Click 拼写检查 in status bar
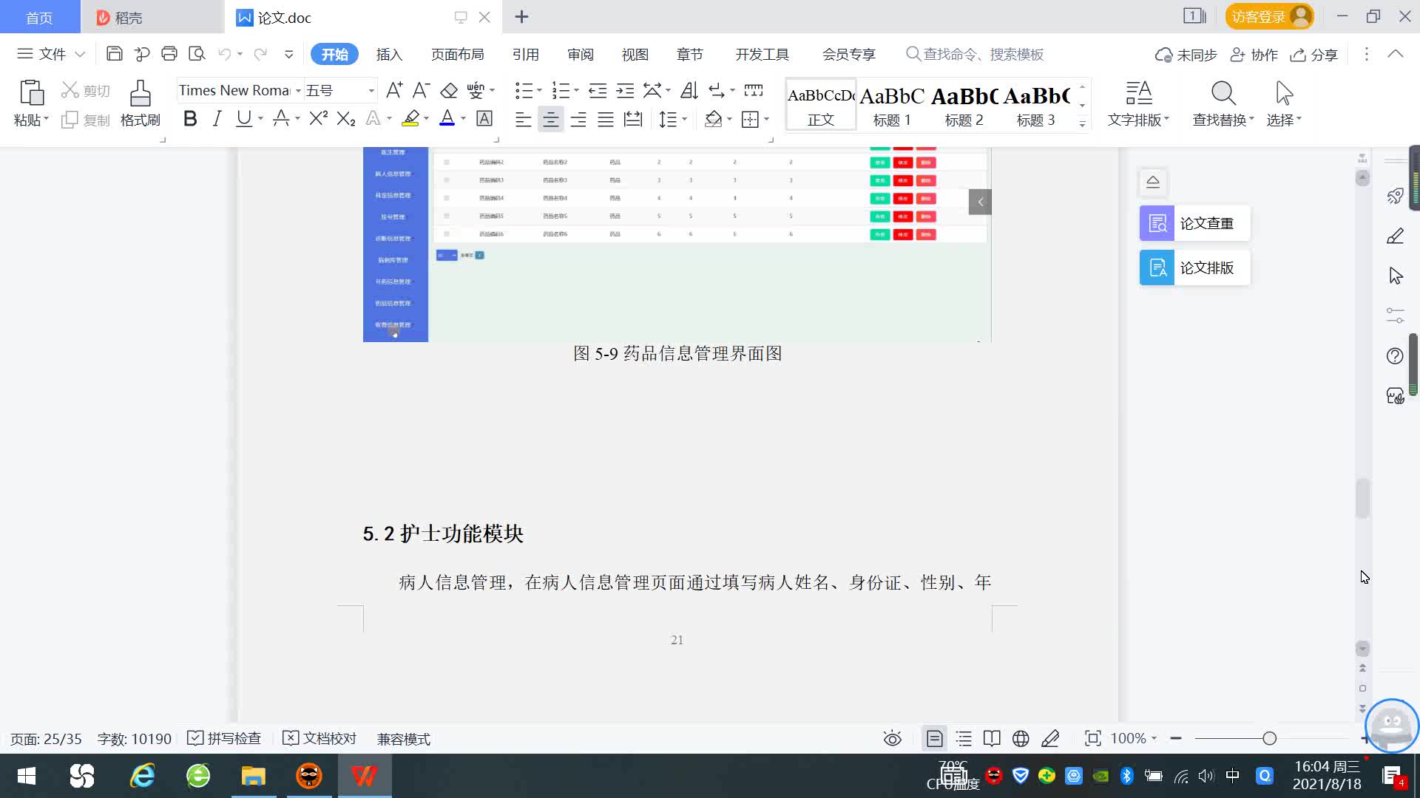 pyautogui.click(x=225, y=739)
